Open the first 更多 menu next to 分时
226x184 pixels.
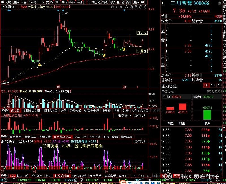(x=16, y=2)
